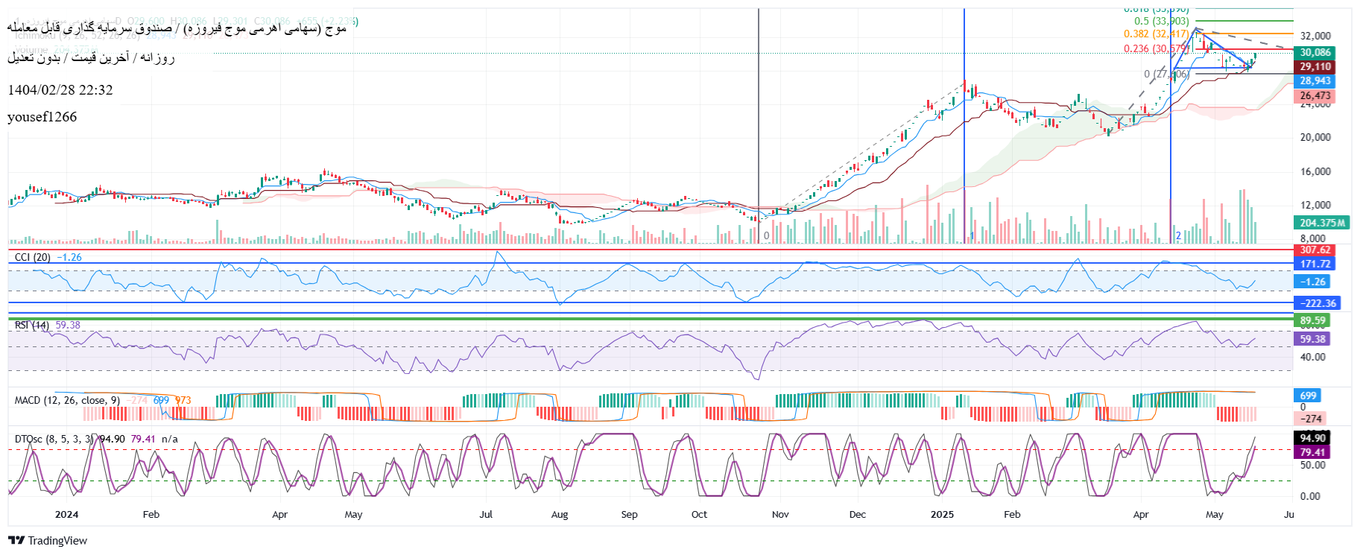Image resolution: width=1360 pixels, height=555 pixels.
Task: Click the Jul label on time axis
Action: coord(486,514)
